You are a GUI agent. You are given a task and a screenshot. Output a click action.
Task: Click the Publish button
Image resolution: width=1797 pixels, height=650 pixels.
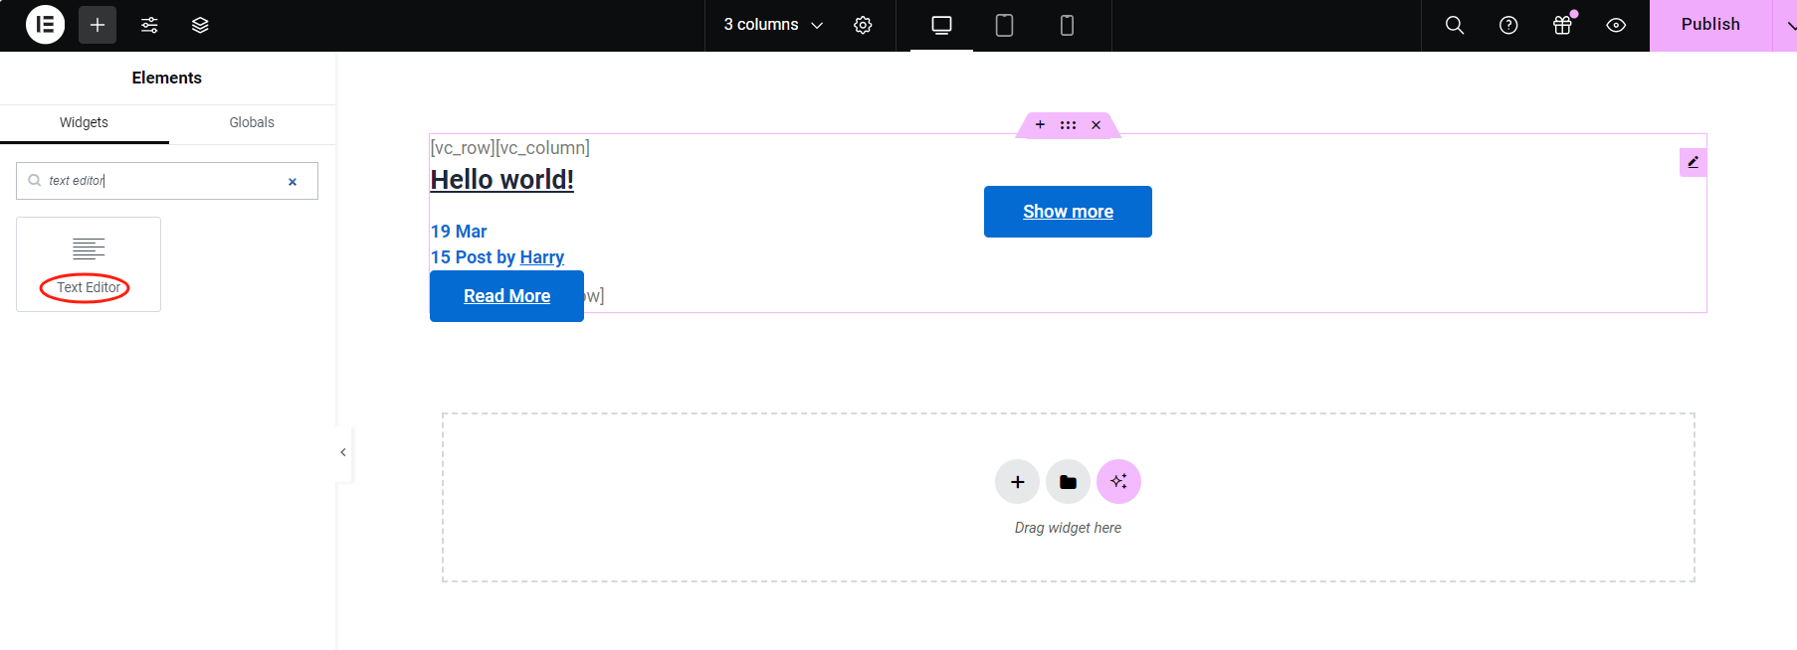[x=1710, y=25]
